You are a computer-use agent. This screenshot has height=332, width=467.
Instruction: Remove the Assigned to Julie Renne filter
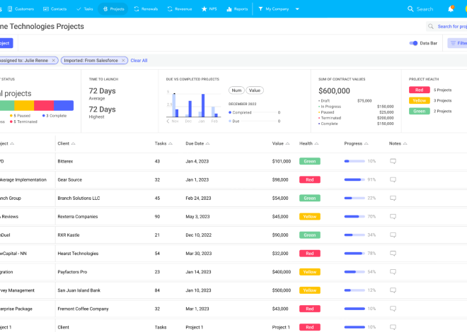(54, 60)
